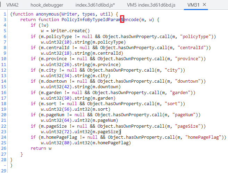Screen dimensions: 228x173
Task: Set breakpoint at line number 22
Action: (x=3, y=126)
